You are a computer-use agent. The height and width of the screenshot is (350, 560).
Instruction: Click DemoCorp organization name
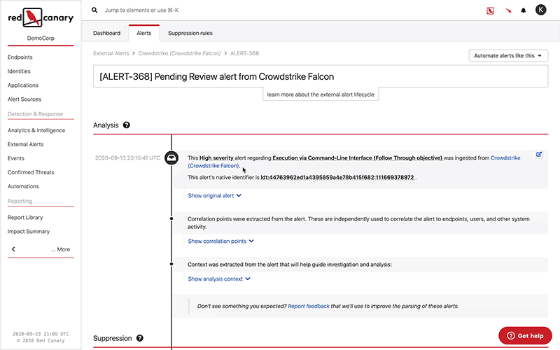coord(41,38)
